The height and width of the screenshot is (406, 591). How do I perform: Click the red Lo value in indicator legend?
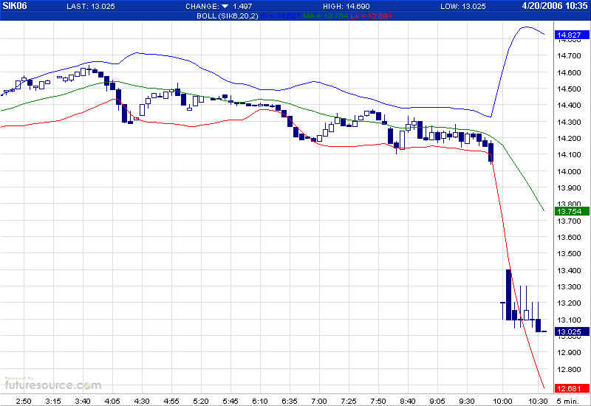[345, 15]
